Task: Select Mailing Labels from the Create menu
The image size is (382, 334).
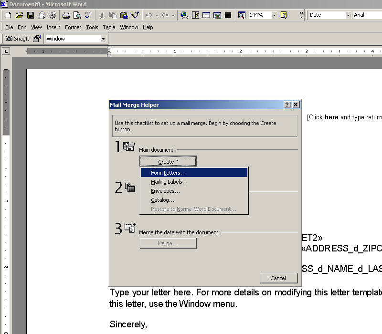Action: (169, 182)
